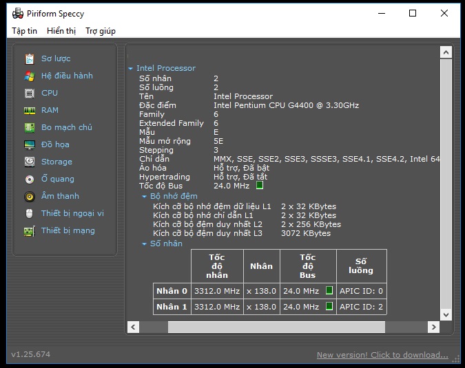
Task: Open the CPU section label
Action: pos(50,93)
